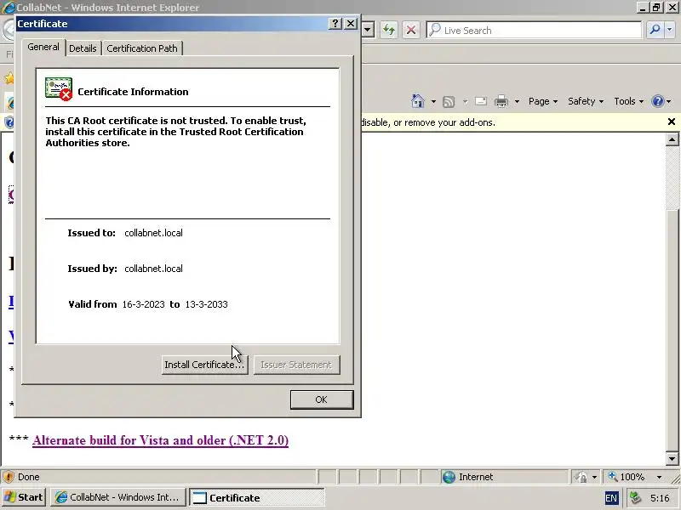The height and width of the screenshot is (510, 681).
Task: Click the Home icon in command bar
Action: click(x=418, y=101)
